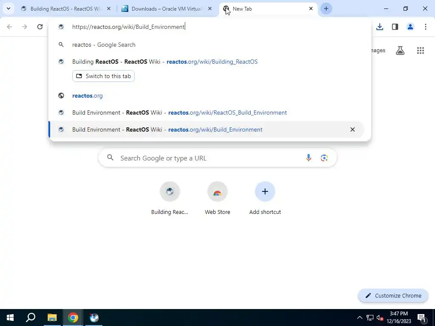Go forward with the forward arrow
The height and width of the screenshot is (326, 435).
click(x=25, y=27)
